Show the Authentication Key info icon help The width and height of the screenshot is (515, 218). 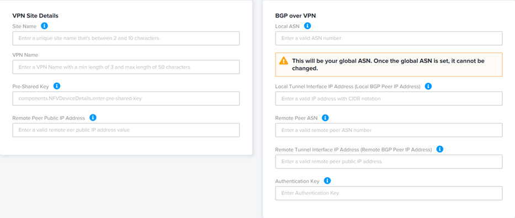coord(327,181)
